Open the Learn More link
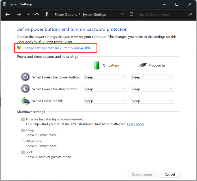 click(136, 124)
